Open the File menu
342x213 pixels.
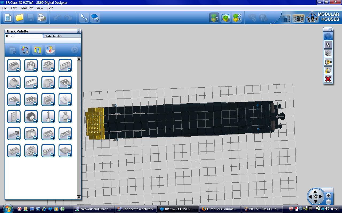click(x=4, y=8)
